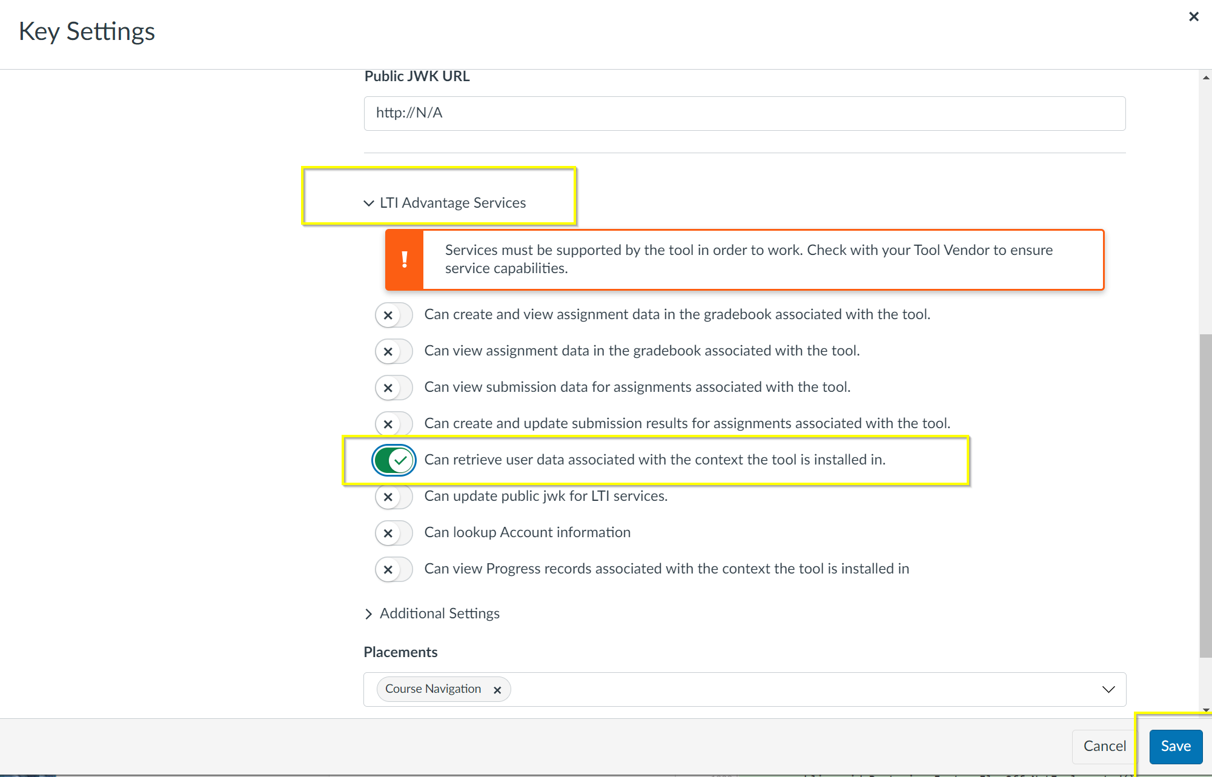1212x777 pixels.
Task: Open the Placements dropdown arrow
Action: tap(1108, 689)
